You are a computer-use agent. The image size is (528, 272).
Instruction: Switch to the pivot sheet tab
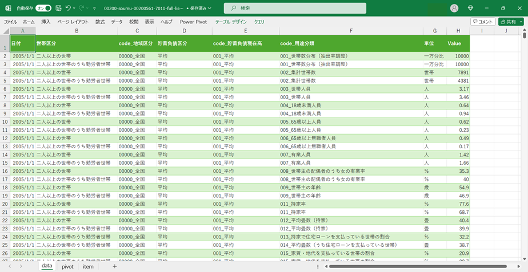pyautogui.click(x=67, y=266)
